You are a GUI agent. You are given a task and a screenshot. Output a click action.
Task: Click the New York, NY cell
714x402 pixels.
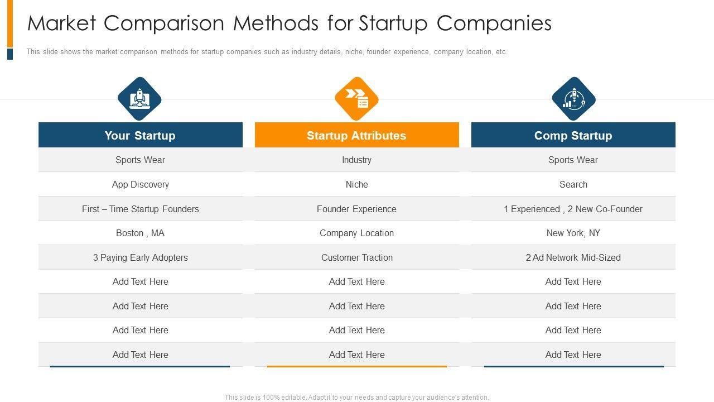point(573,233)
